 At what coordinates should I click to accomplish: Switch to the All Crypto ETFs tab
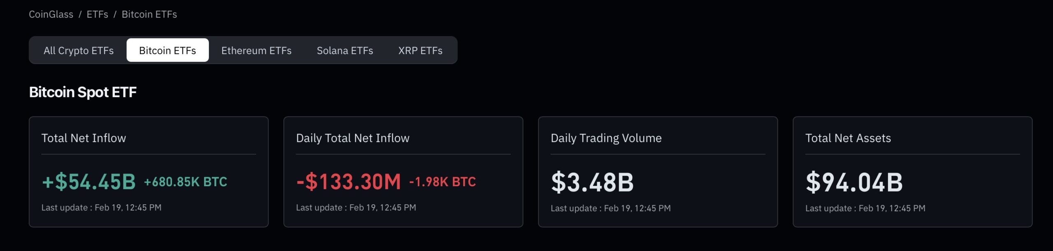(x=79, y=50)
